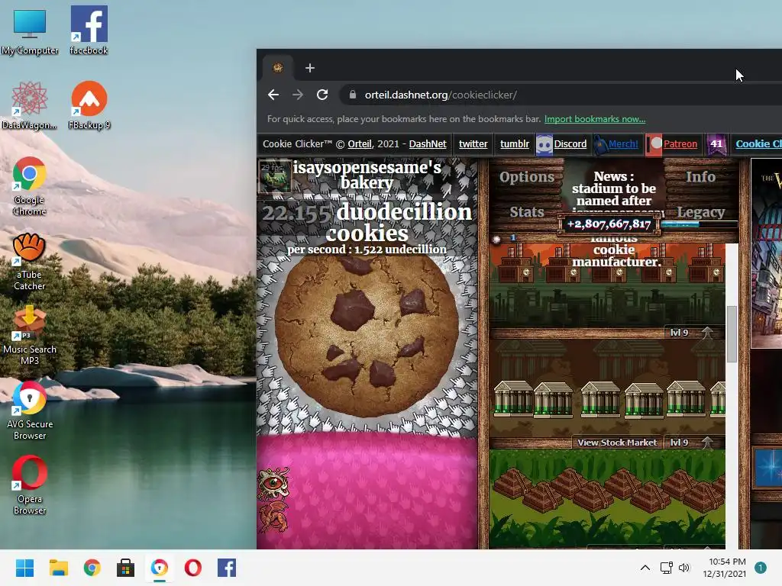Screen dimensions: 782x586
Task: Go back in the browser
Action: pyautogui.click(x=273, y=95)
